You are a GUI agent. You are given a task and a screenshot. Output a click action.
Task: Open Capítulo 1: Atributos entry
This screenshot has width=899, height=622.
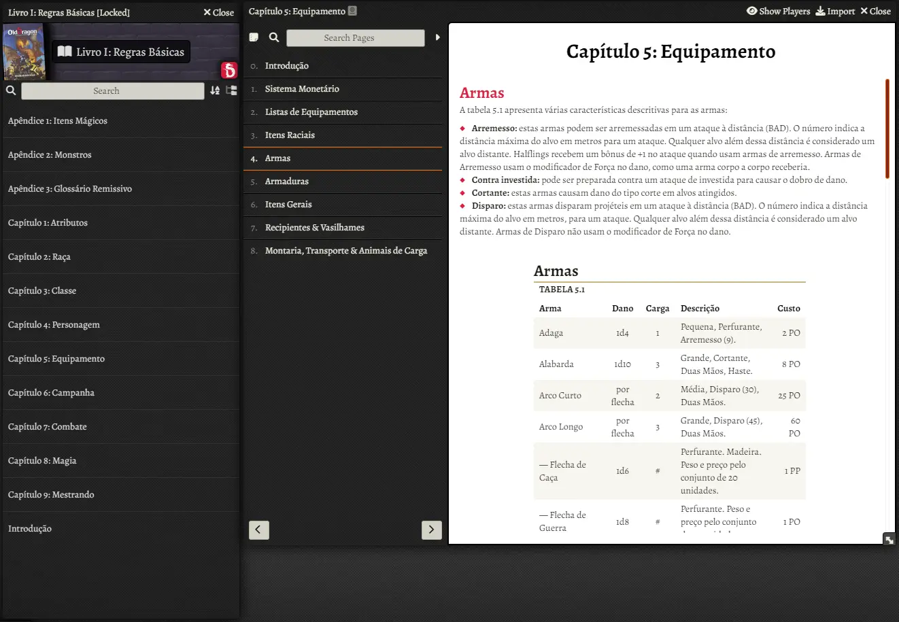click(121, 223)
